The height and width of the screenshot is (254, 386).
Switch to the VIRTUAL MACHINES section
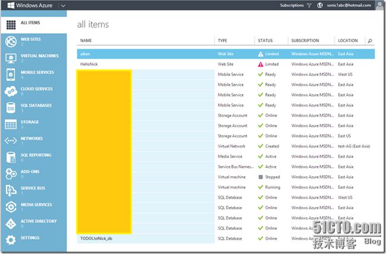40,56
